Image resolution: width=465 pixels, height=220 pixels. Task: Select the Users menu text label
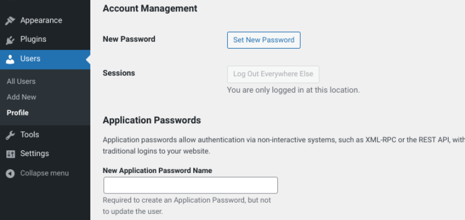(x=31, y=58)
